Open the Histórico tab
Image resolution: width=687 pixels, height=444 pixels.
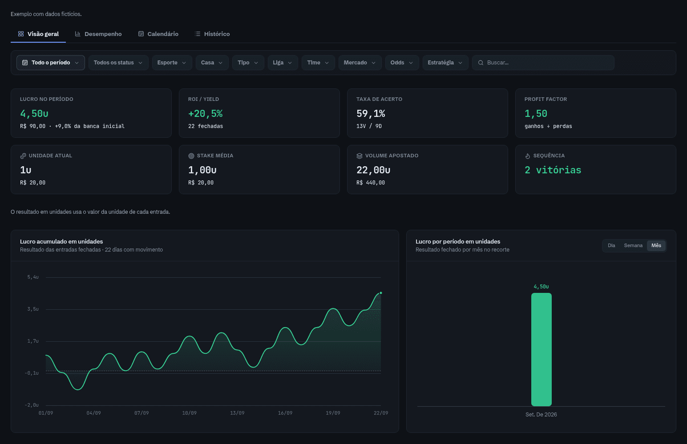[x=212, y=34]
